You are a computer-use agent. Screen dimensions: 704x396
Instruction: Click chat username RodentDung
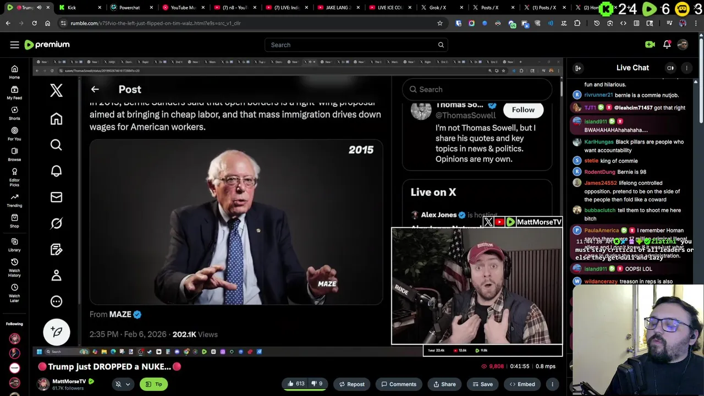pyautogui.click(x=599, y=172)
